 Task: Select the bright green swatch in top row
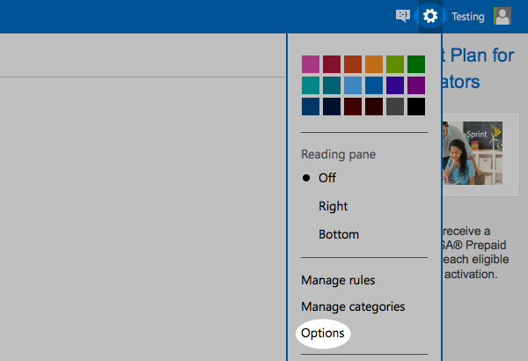pyautogui.click(x=415, y=64)
